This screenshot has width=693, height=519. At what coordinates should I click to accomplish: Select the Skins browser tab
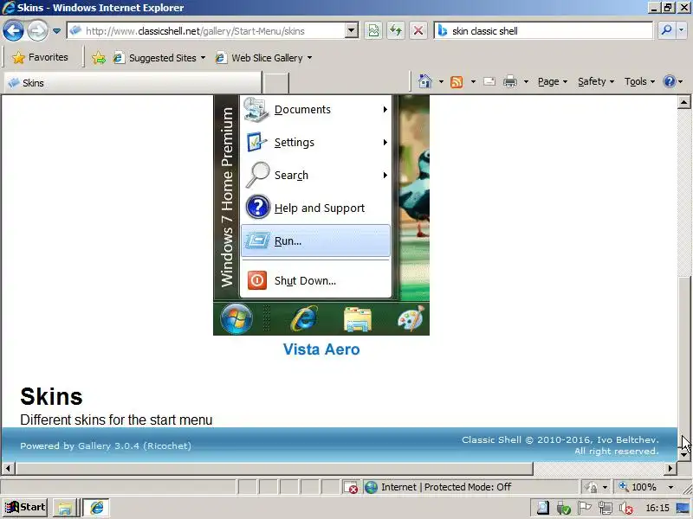[133, 83]
